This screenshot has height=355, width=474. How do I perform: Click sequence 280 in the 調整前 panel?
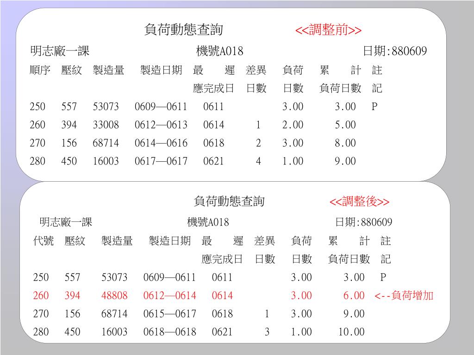pos(37,161)
